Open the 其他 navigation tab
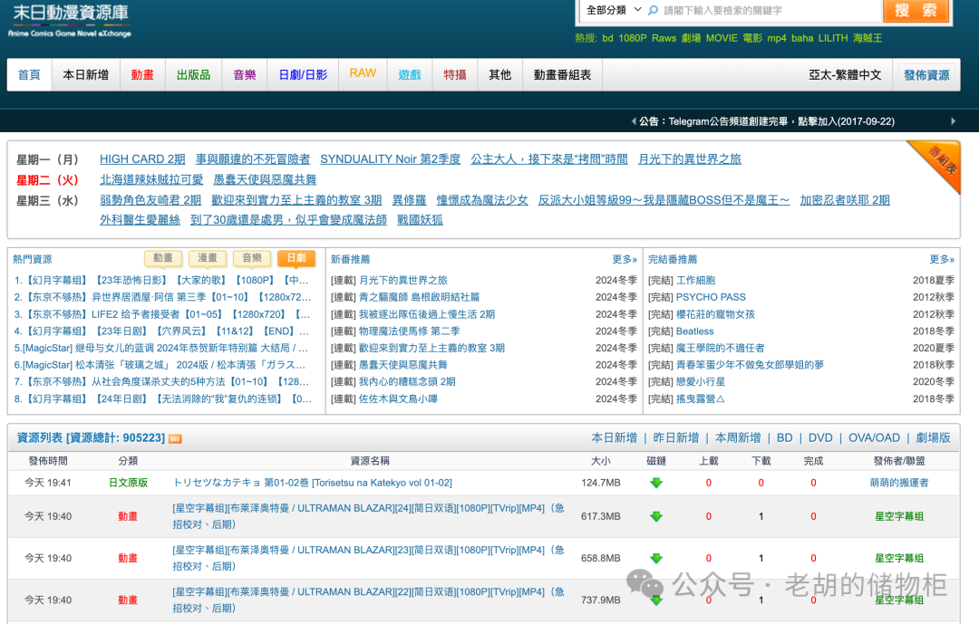 pos(500,75)
